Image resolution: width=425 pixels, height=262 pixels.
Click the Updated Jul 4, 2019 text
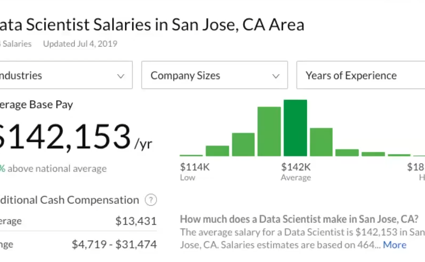click(80, 43)
